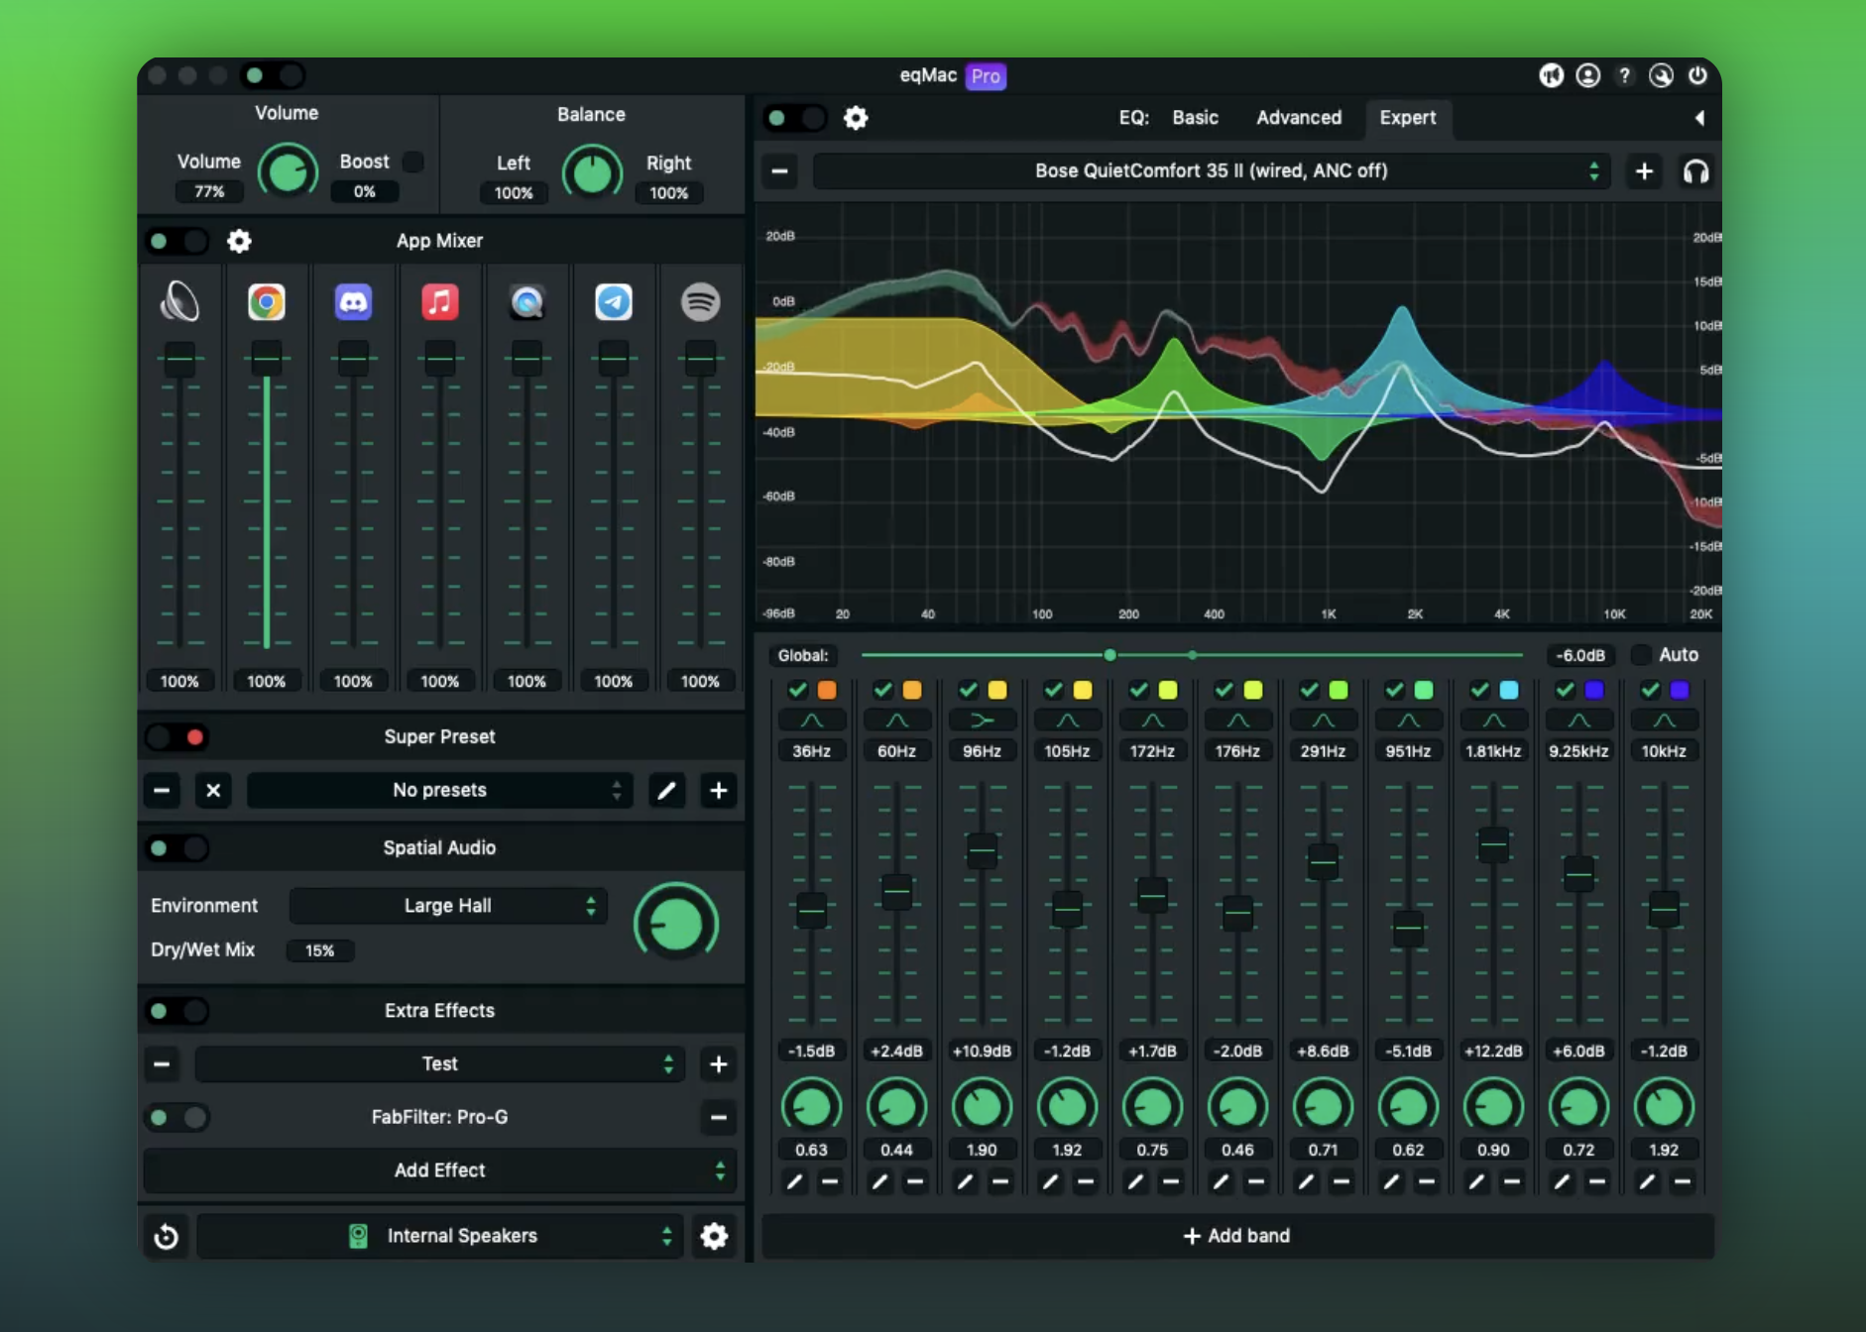Click the Volume 77% value field
The width and height of the screenshot is (1866, 1332).
tap(209, 192)
